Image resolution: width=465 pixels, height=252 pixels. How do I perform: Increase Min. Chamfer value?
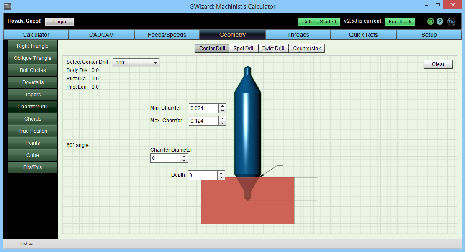coord(222,106)
